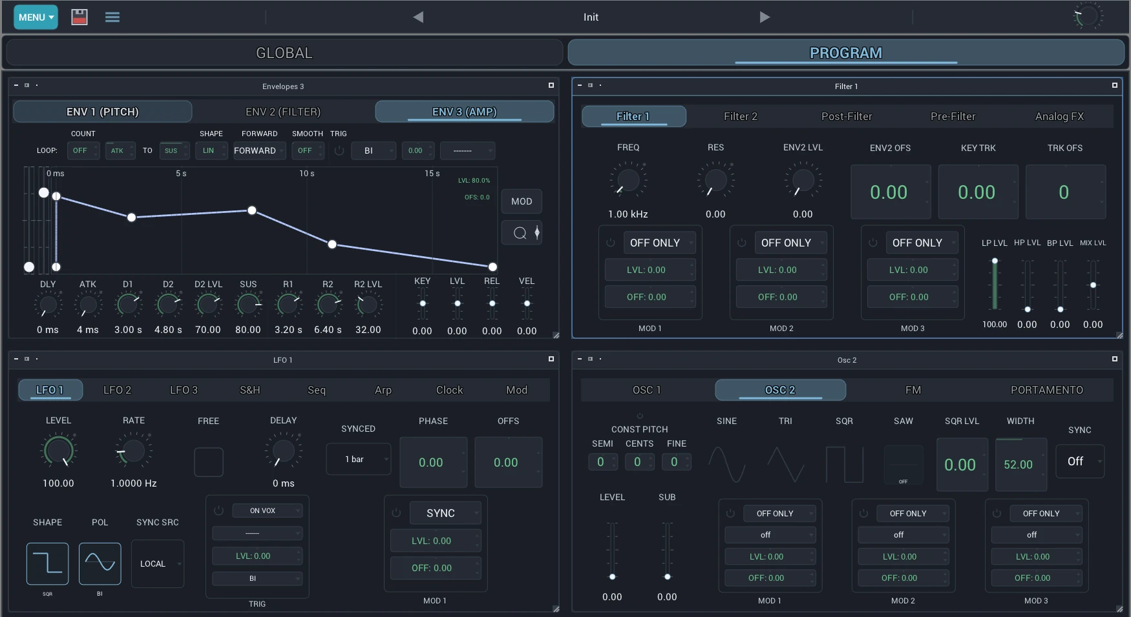
Task: Select the Sine waveform icon in Osc 2
Action: tap(727, 464)
